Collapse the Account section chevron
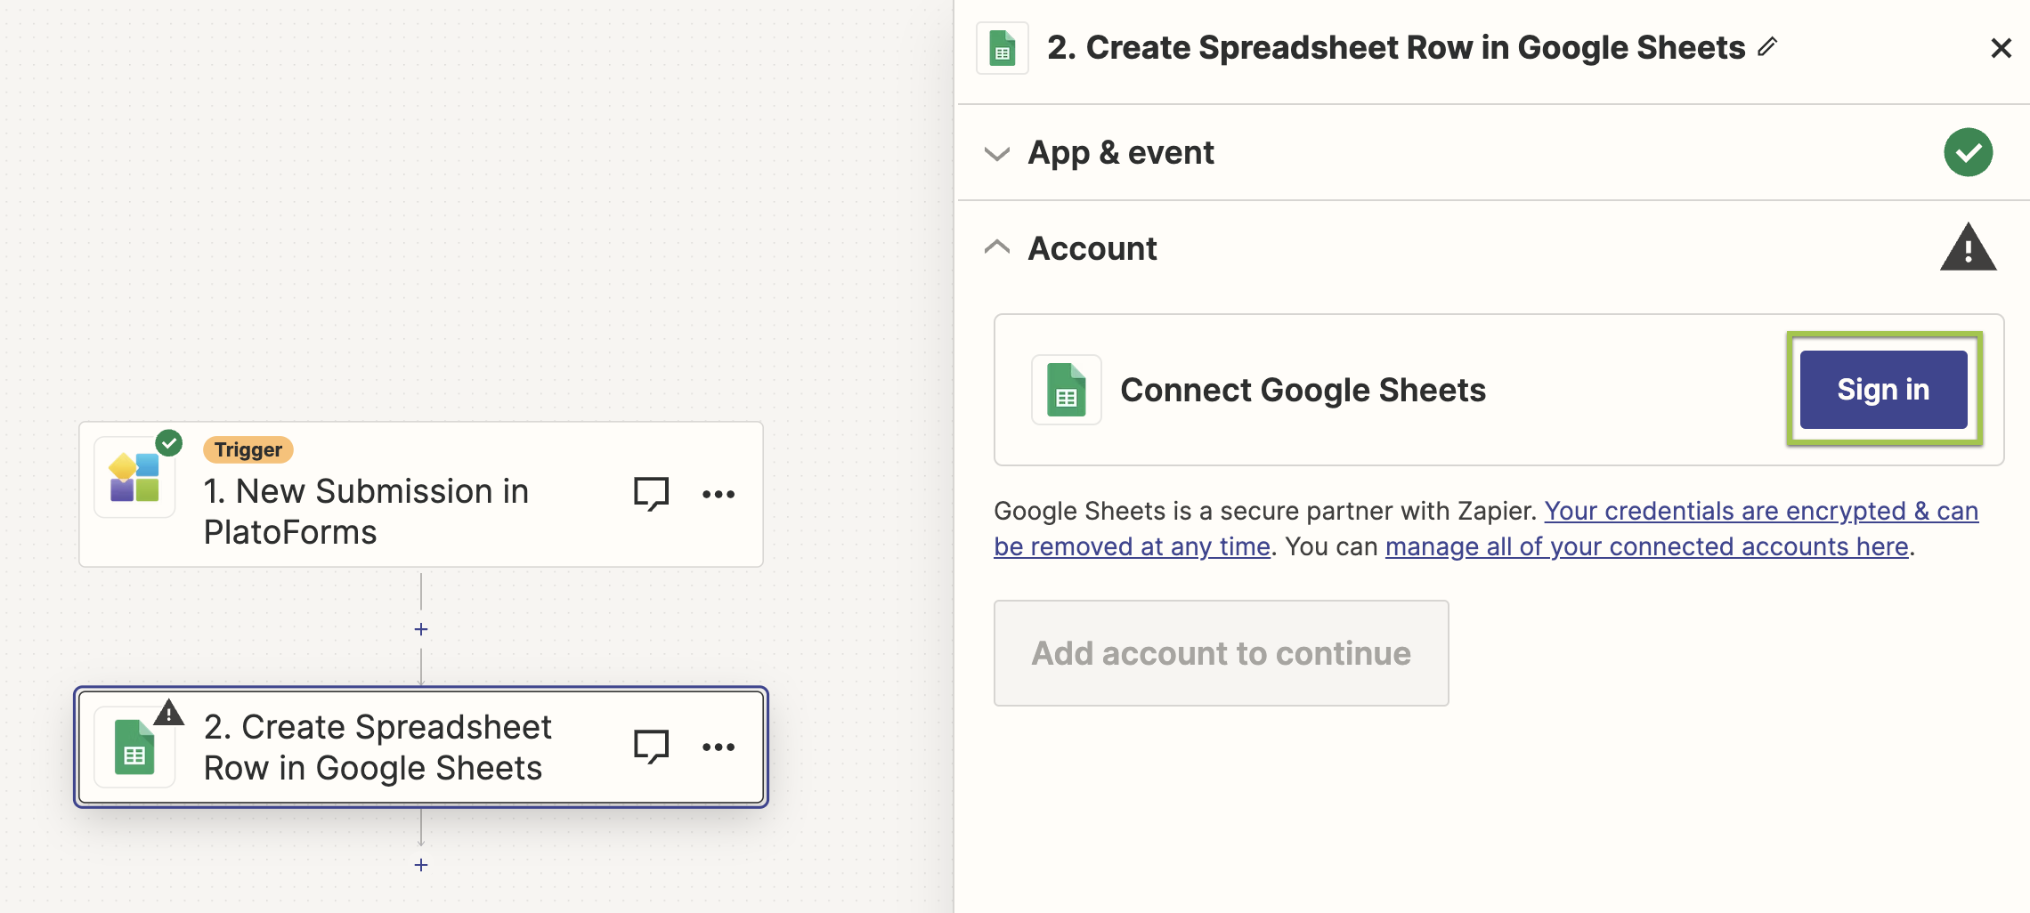Screen dimensions: 2030x913 click(x=997, y=247)
